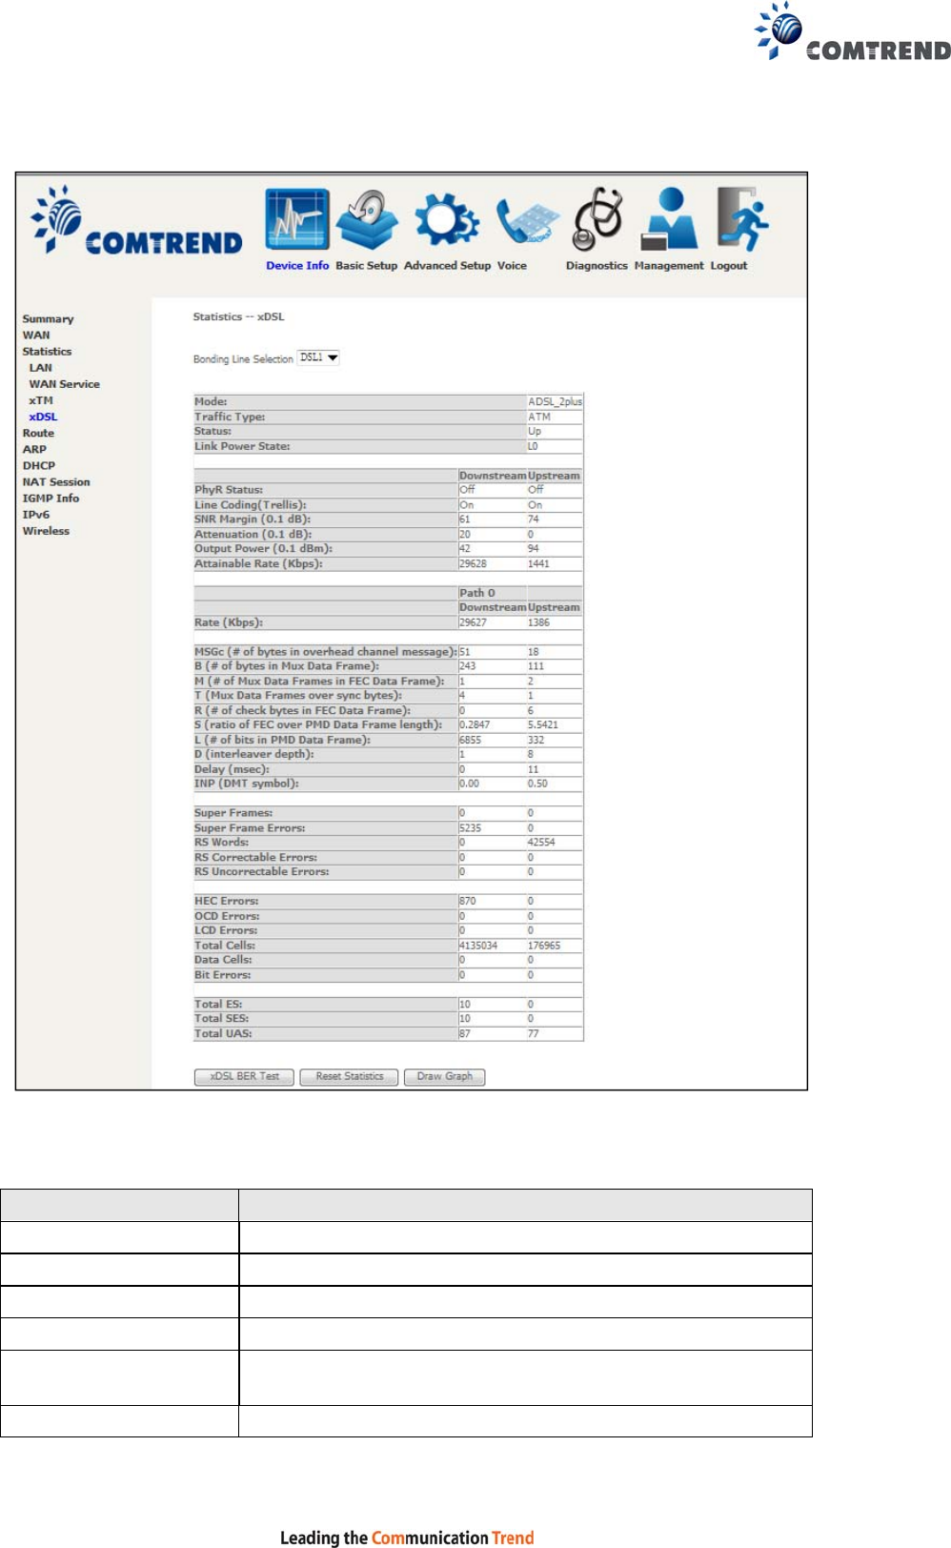Open the Device Info icon
This screenshot has width=951, height=1548.
297,220
